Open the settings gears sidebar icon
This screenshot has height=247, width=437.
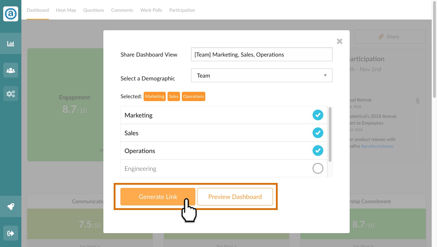(11, 94)
